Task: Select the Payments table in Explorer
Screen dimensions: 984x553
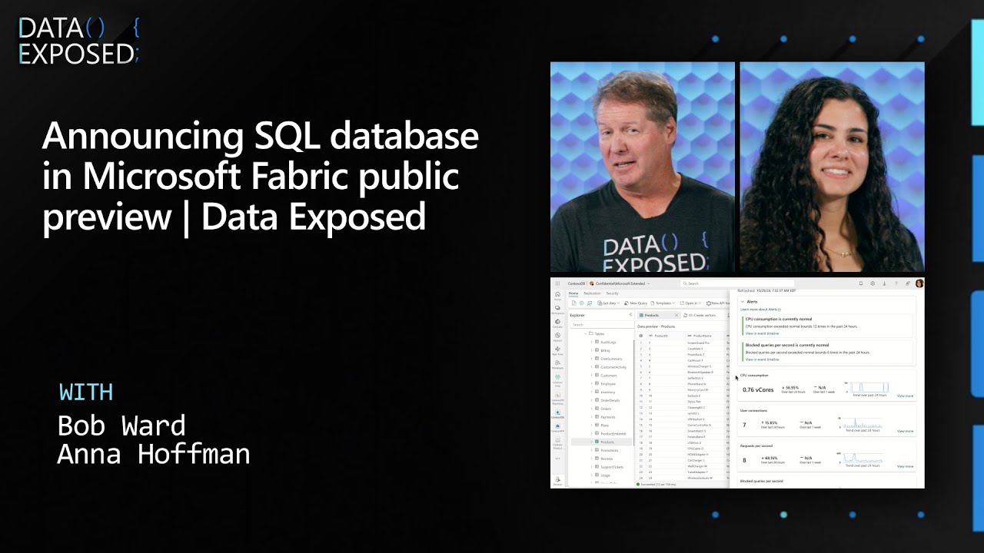Action: [x=608, y=417]
